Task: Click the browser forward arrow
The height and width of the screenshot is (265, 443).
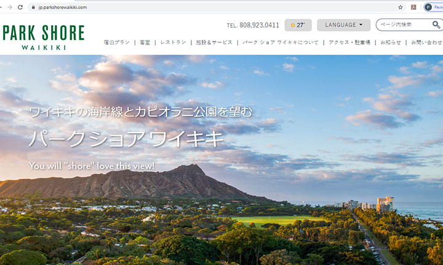Action: (x=10, y=7)
